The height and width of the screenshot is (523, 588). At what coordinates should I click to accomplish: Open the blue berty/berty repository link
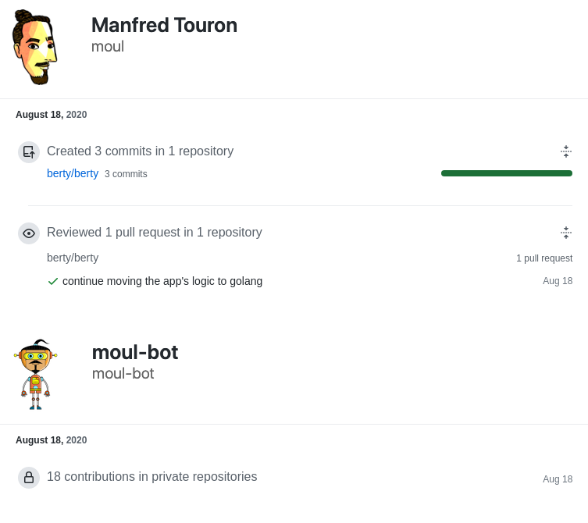point(73,173)
